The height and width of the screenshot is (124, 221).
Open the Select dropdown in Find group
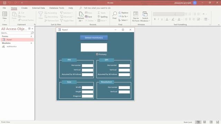pyautogui.click(x=123, y=20)
